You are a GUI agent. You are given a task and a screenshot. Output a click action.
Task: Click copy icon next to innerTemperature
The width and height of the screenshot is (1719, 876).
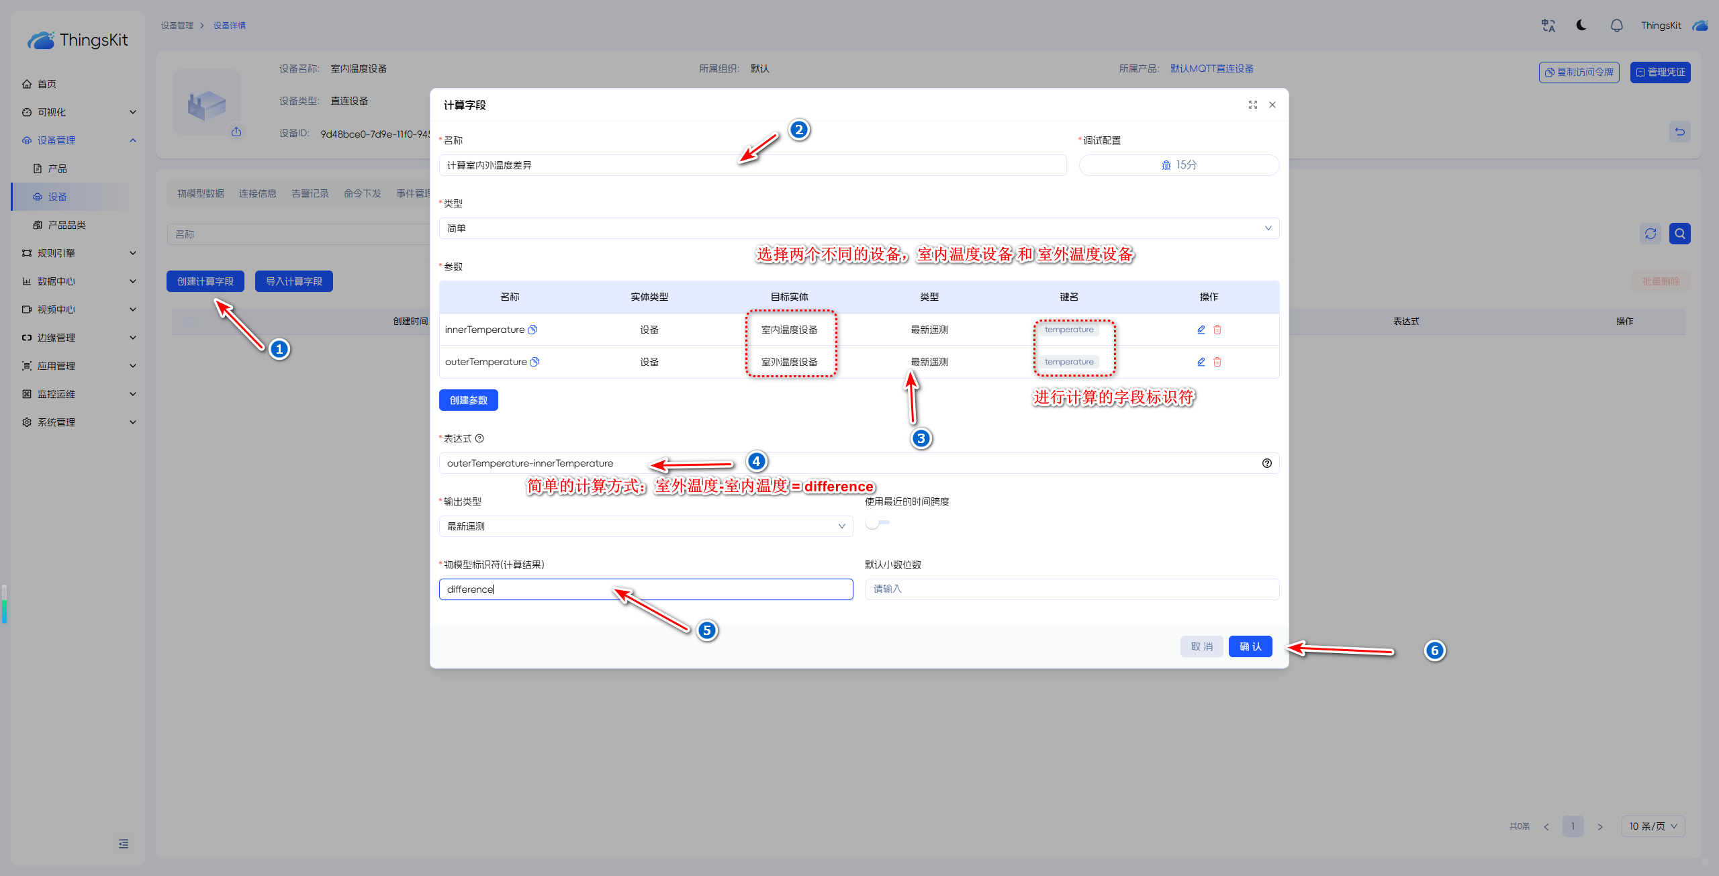point(532,330)
